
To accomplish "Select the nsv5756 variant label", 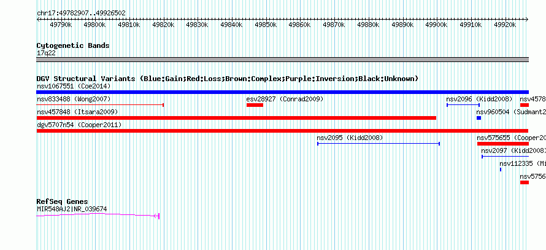I will [x=533, y=176].
